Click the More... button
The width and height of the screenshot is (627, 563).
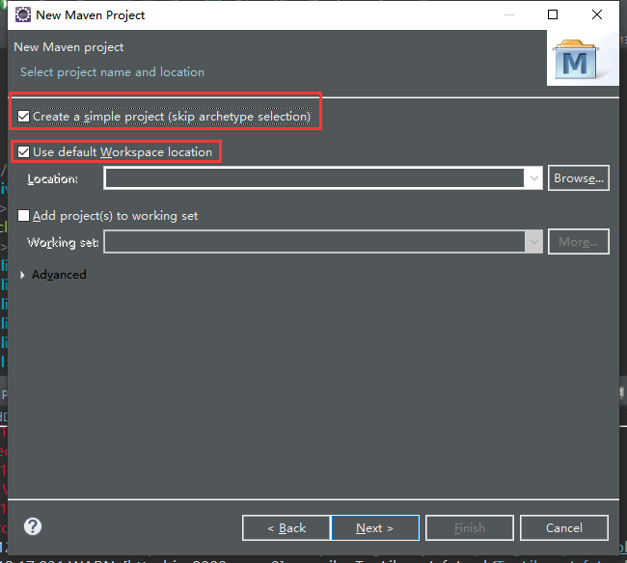click(x=578, y=241)
